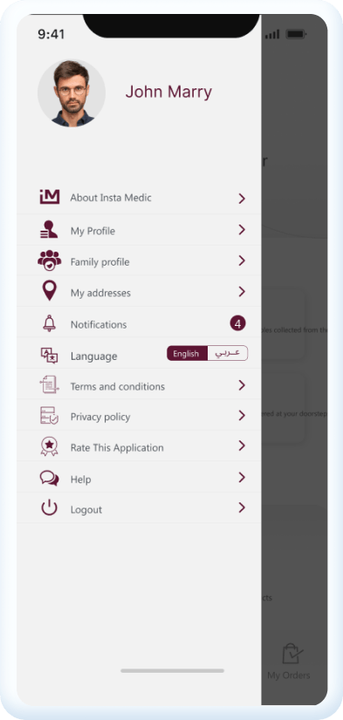
Task: Click the Logout power icon
Action: (x=49, y=508)
